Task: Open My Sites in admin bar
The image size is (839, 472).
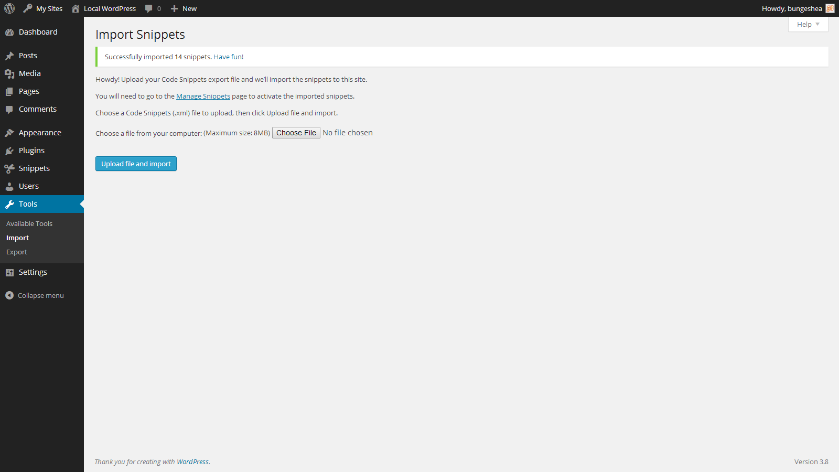Action: point(42,8)
